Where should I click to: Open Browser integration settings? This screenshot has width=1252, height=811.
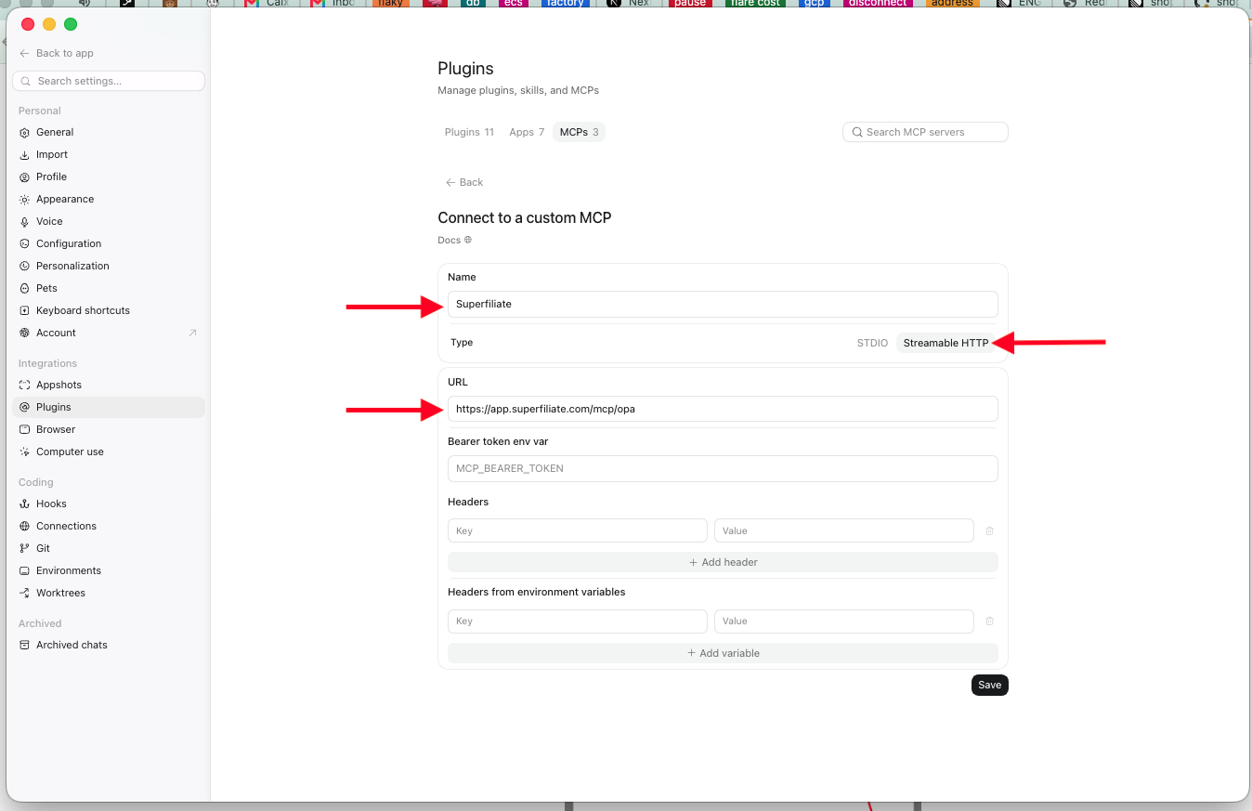[109, 429]
